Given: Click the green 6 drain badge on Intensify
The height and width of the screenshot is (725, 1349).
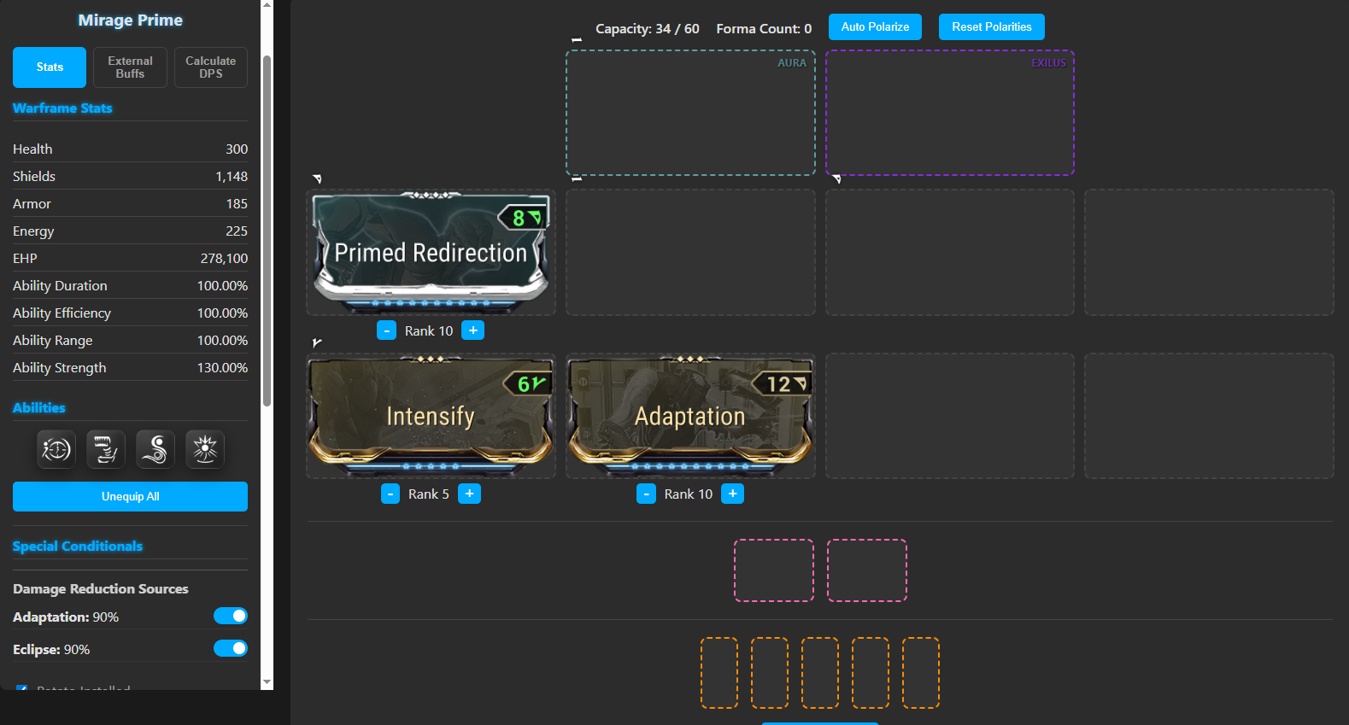Looking at the screenshot, I should click(526, 384).
